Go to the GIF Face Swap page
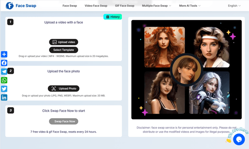Viewport: 249px width, 149px height. click(x=124, y=6)
